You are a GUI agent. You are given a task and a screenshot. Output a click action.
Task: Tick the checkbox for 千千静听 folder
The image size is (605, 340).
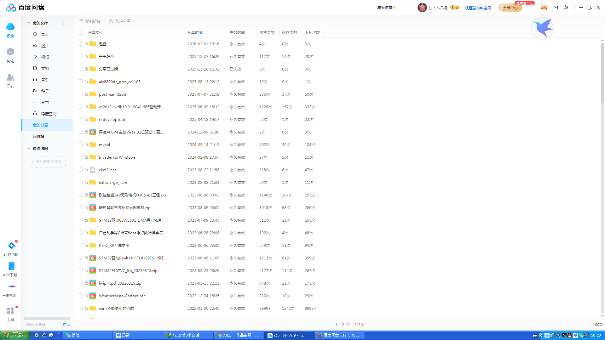tap(81, 56)
